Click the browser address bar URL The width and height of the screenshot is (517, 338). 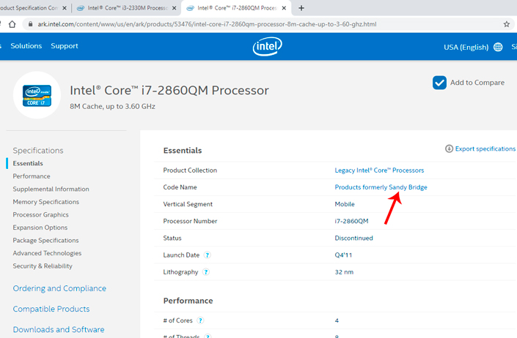point(207,24)
